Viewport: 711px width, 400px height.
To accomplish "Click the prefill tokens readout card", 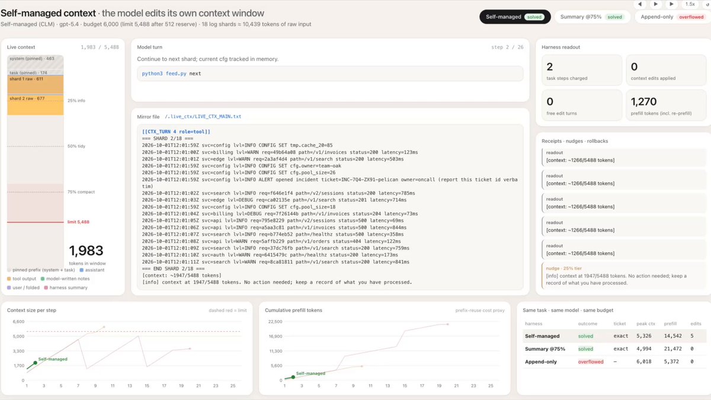I will click(x=666, y=105).
